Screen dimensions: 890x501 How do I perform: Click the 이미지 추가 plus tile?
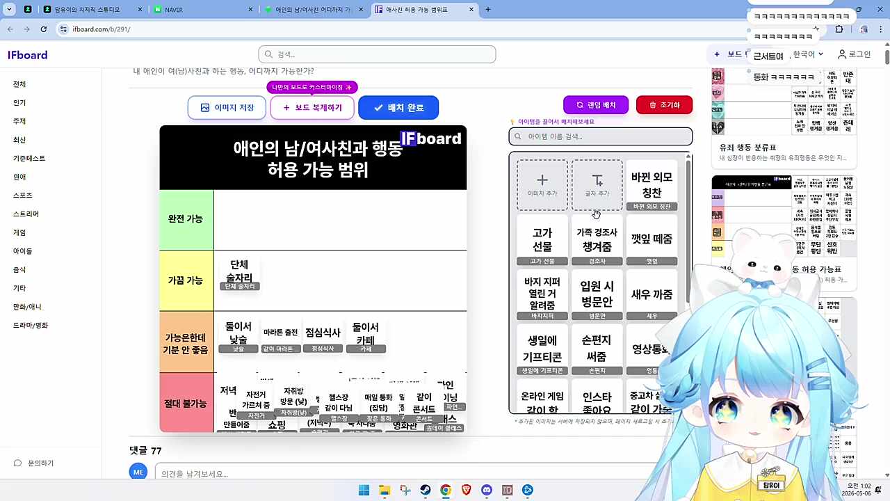click(542, 185)
